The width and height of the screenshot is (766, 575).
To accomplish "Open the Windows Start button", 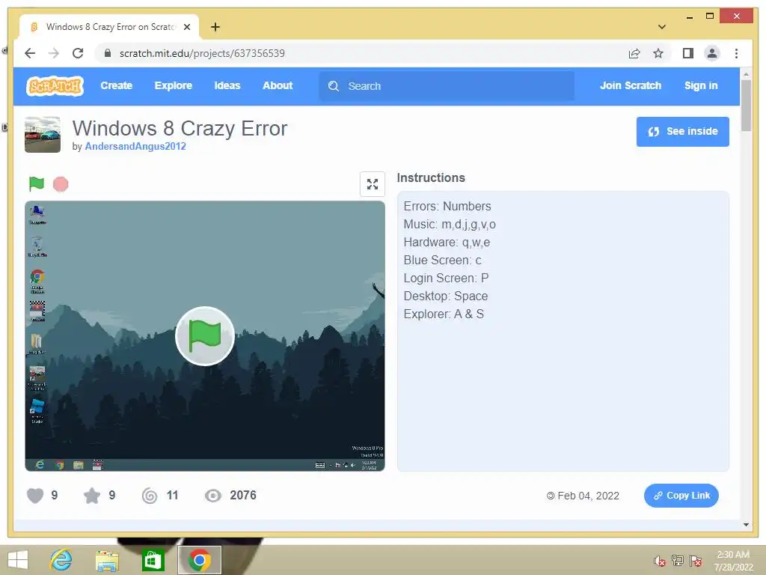I will tap(18, 560).
